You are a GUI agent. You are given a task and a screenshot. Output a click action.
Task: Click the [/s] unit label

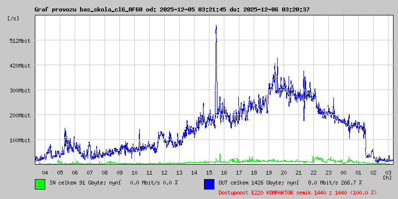pos(13,18)
